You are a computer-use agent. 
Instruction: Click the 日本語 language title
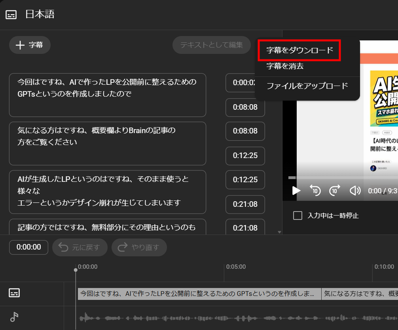click(40, 14)
